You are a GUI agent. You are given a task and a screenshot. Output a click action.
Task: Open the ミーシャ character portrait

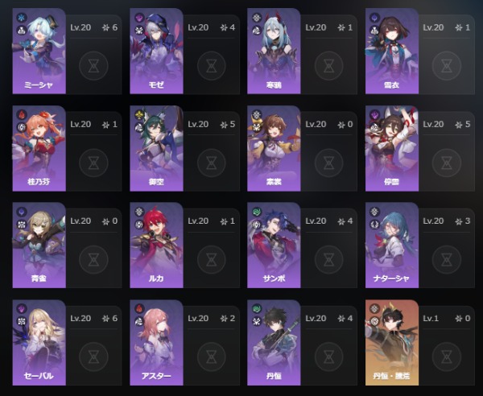click(x=39, y=51)
